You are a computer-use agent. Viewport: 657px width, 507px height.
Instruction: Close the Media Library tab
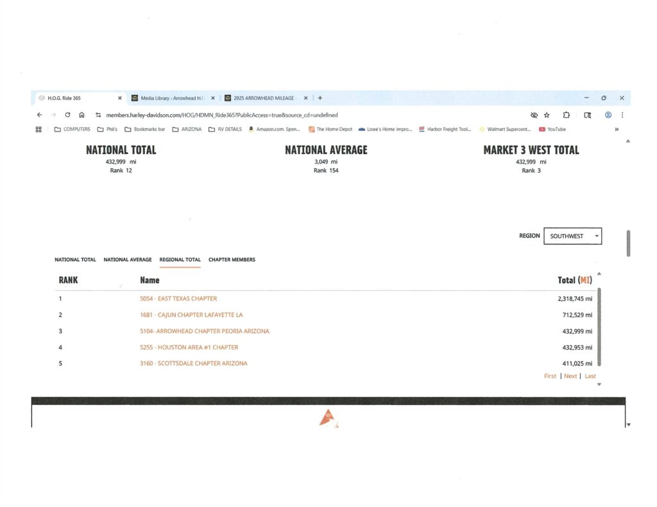(213, 98)
